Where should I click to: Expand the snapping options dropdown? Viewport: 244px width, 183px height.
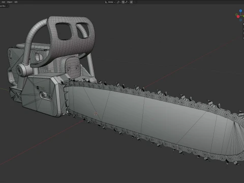point(127,2)
